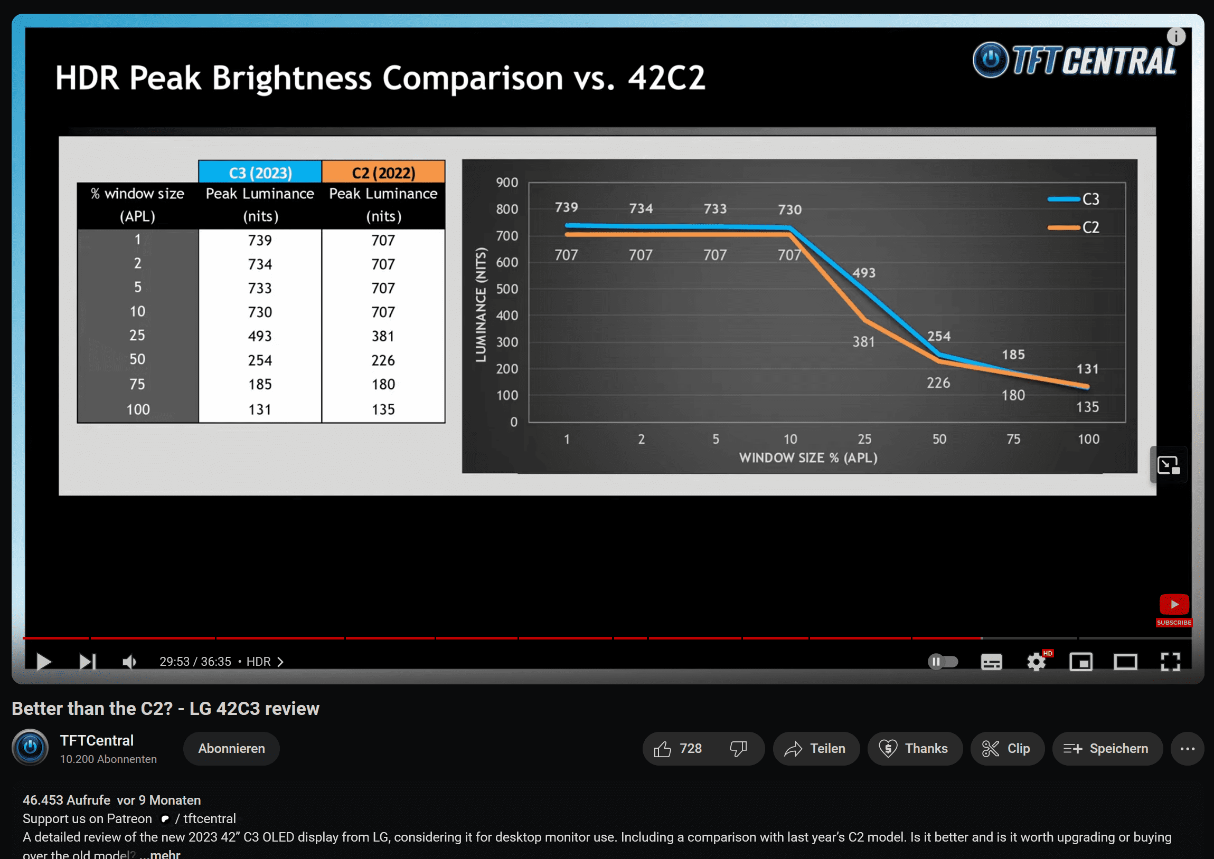
Task: Open the video info card icon
Action: coord(1176,36)
